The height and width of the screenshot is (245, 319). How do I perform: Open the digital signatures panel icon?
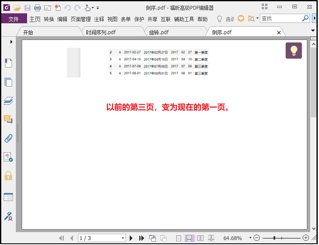(8, 157)
